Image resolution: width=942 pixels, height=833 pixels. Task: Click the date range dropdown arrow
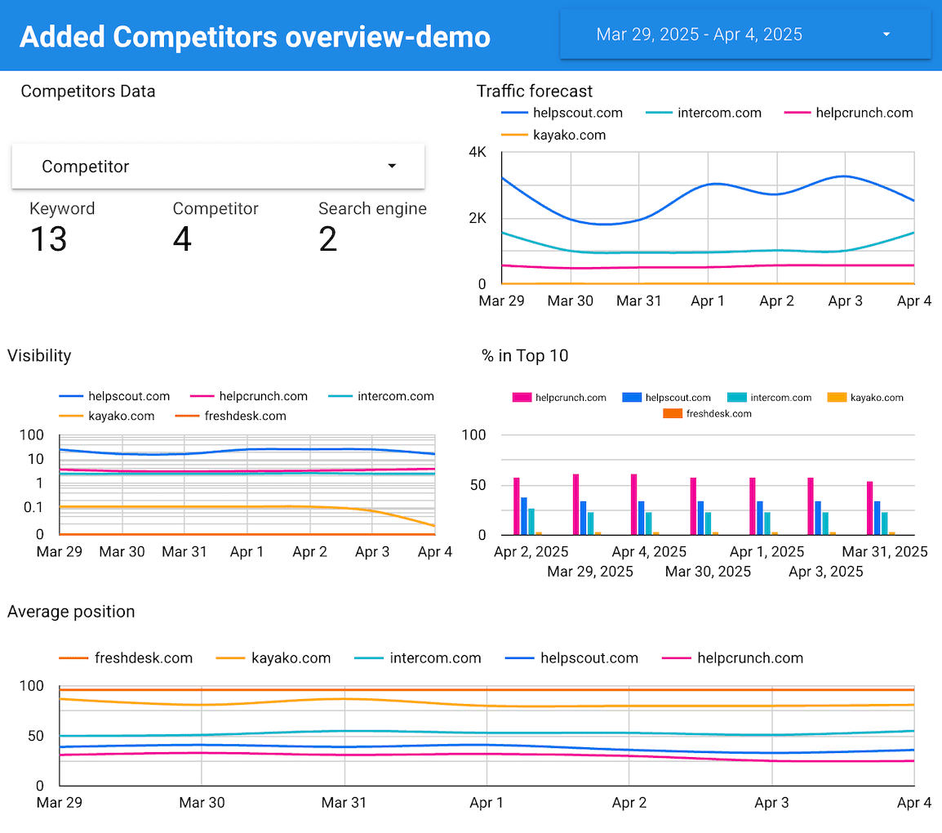[886, 34]
